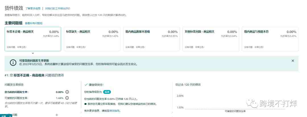The height and width of the screenshot is (117, 307).
Task: Follow the 绩效指导 link
Action: coord(114,111)
